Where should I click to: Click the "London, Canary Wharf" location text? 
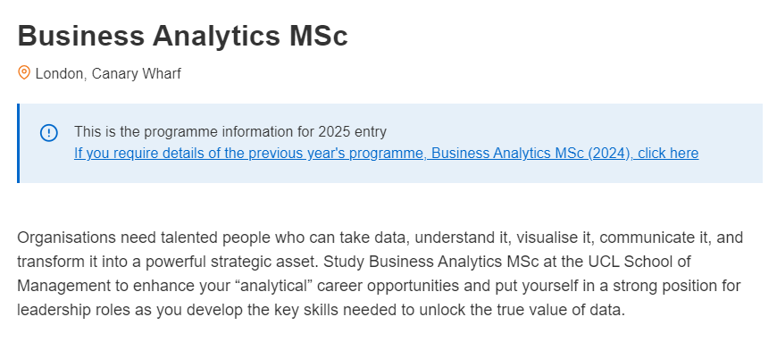pos(108,74)
